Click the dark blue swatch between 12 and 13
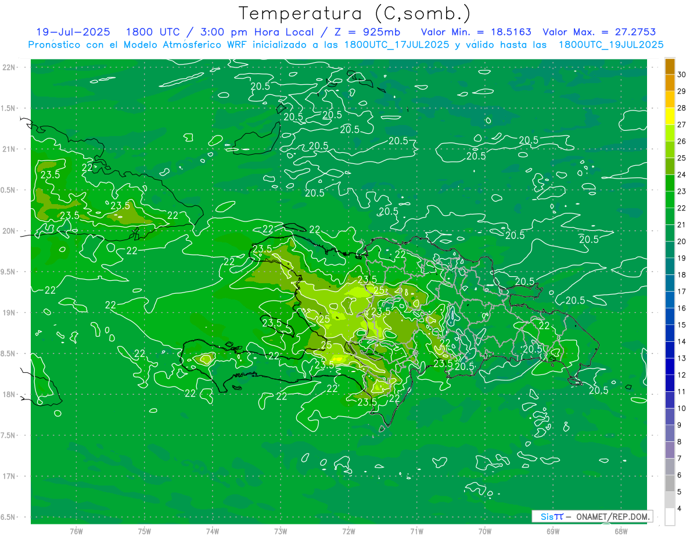The image size is (697, 539). pos(670,366)
